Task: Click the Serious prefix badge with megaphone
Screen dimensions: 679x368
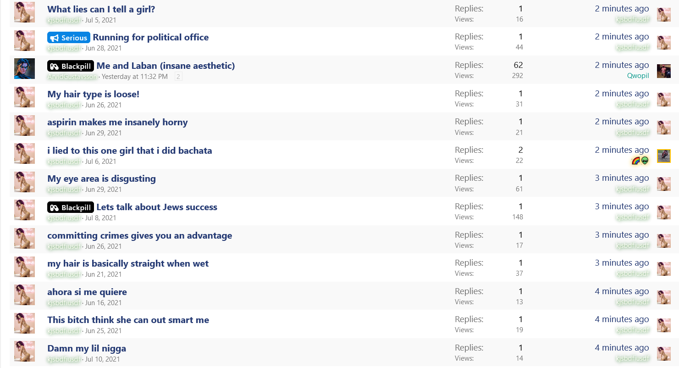Action: pos(69,38)
